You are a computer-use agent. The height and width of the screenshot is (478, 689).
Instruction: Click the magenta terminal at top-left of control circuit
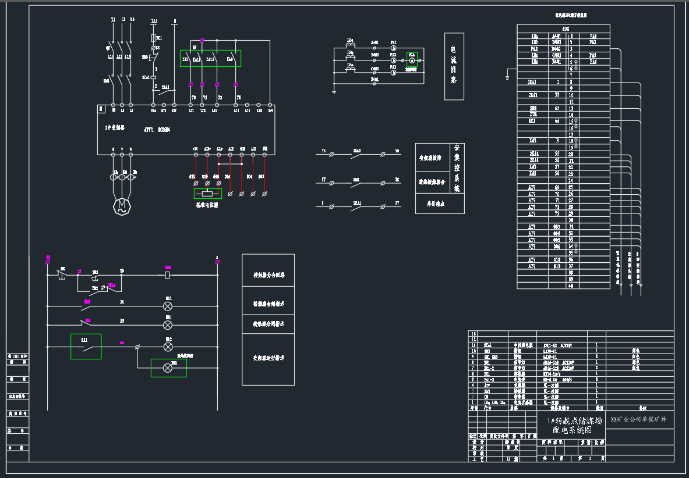pos(48,261)
